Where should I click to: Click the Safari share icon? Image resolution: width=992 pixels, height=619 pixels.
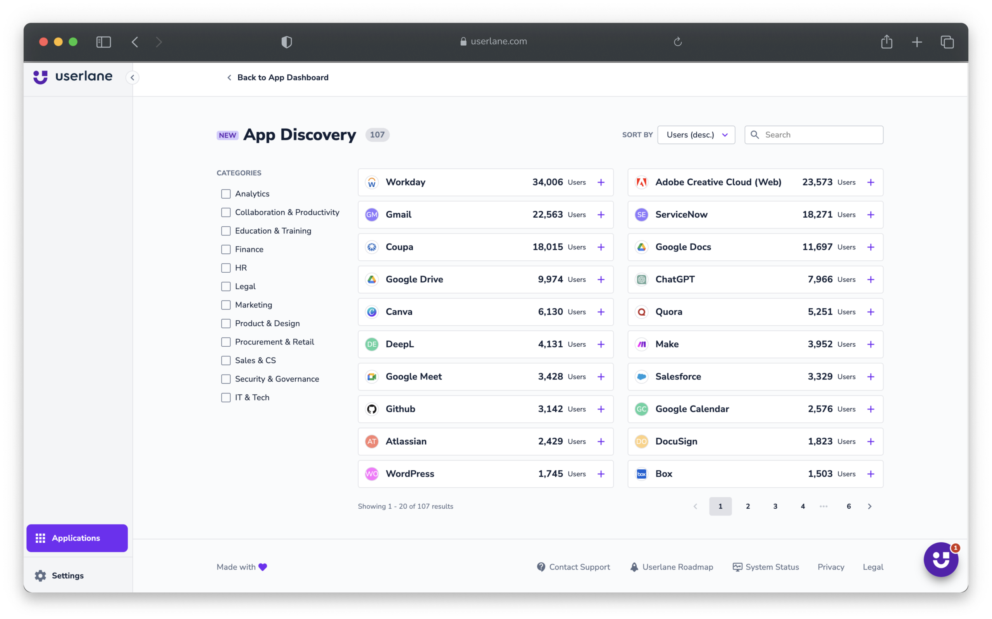(886, 41)
